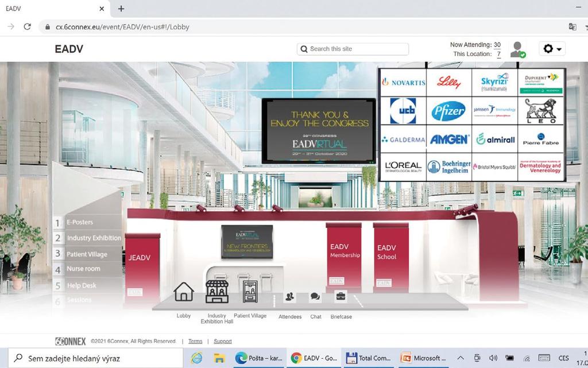Image resolution: width=588 pixels, height=368 pixels.
Task: Click the EADV page title logo
Action: point(69,49)
